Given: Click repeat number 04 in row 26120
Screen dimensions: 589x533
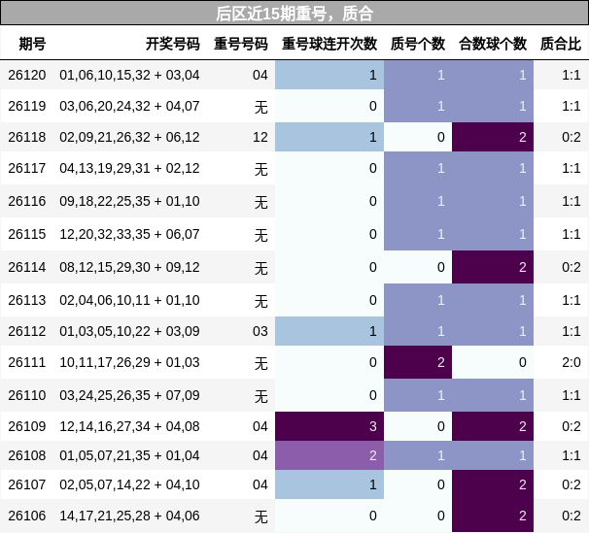Looking at the screenshot, I should click(x=260, y=75).
